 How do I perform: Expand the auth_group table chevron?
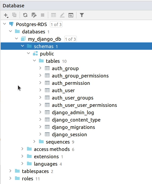tap(40, 68)
